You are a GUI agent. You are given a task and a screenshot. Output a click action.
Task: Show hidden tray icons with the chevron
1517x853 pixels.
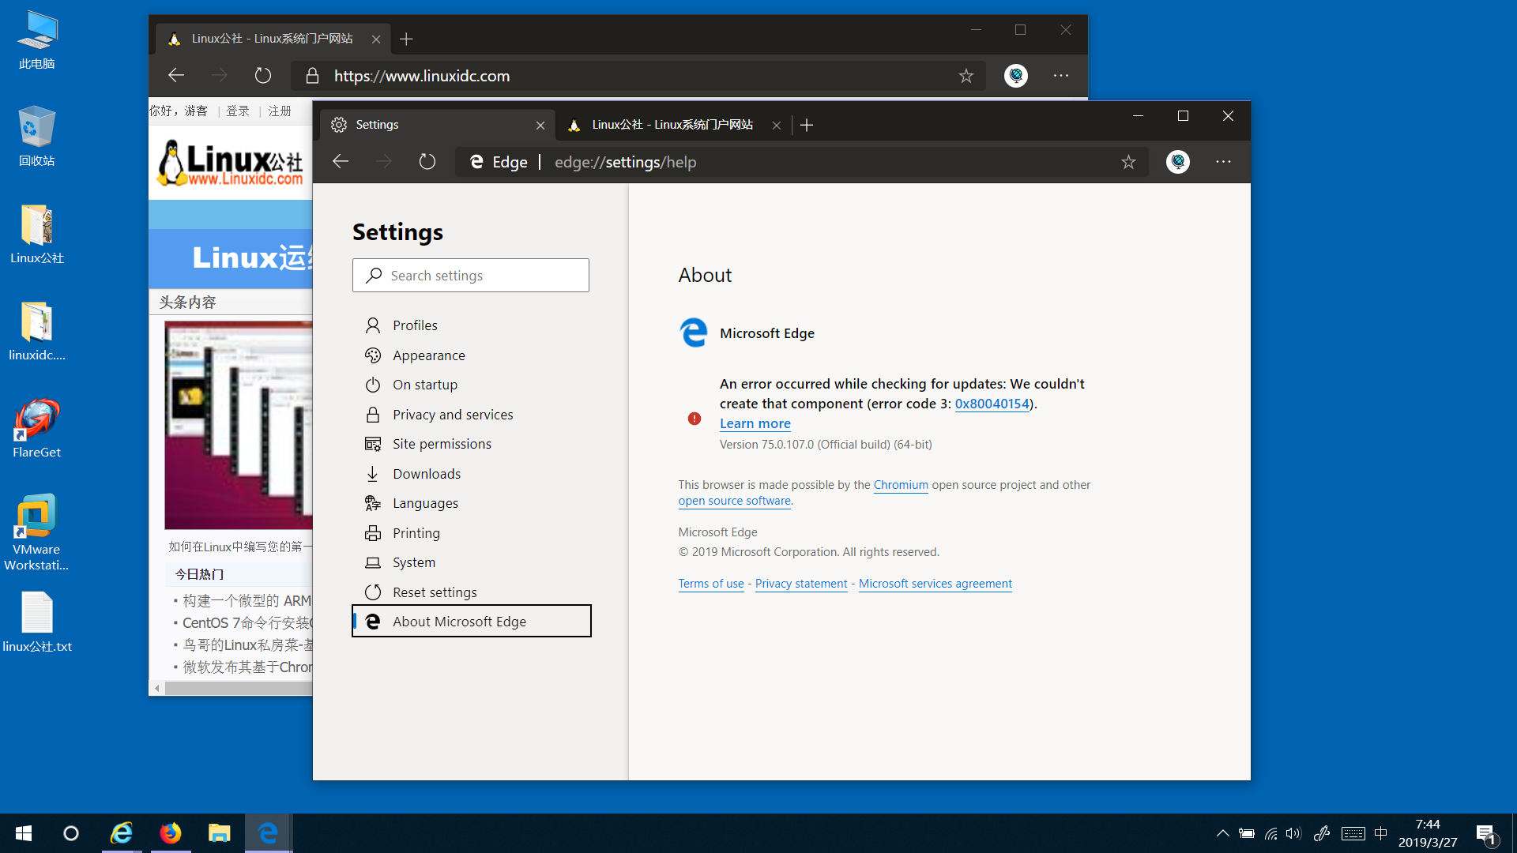point(1222,833)
